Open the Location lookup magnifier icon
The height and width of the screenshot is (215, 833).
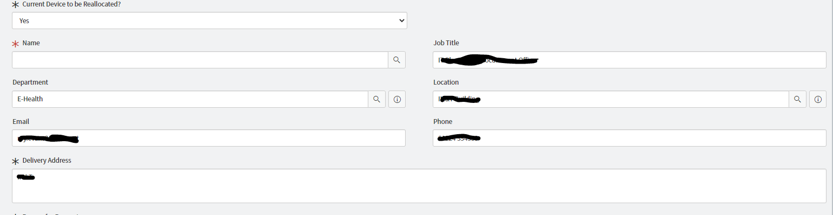(797, 99)
